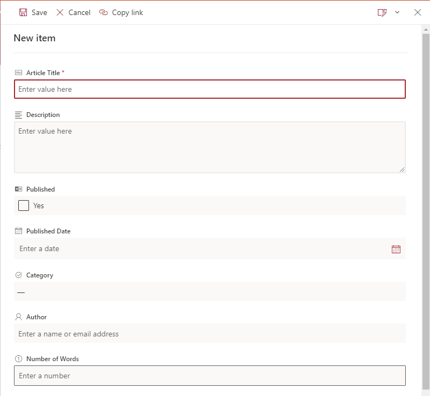Open the edit form icon
Image resolution: width=430 pixels, height=396 pixels.
click(x=382, y=12)
